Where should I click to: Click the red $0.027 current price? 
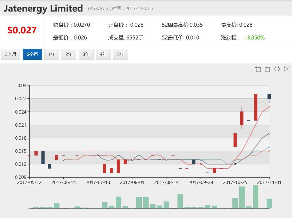click(22, 30)
